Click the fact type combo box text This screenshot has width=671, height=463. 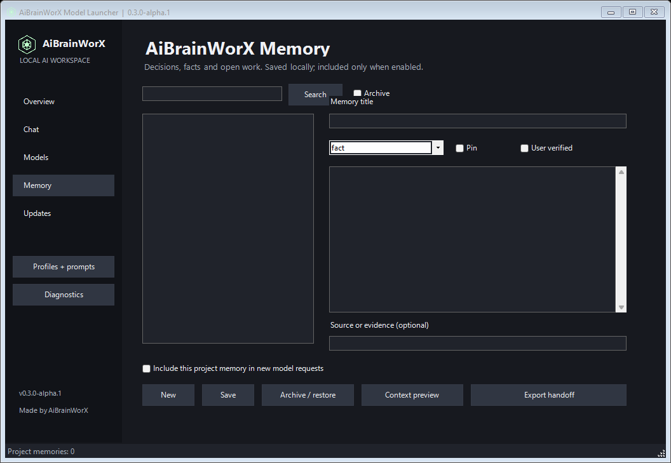pos(381,147)
